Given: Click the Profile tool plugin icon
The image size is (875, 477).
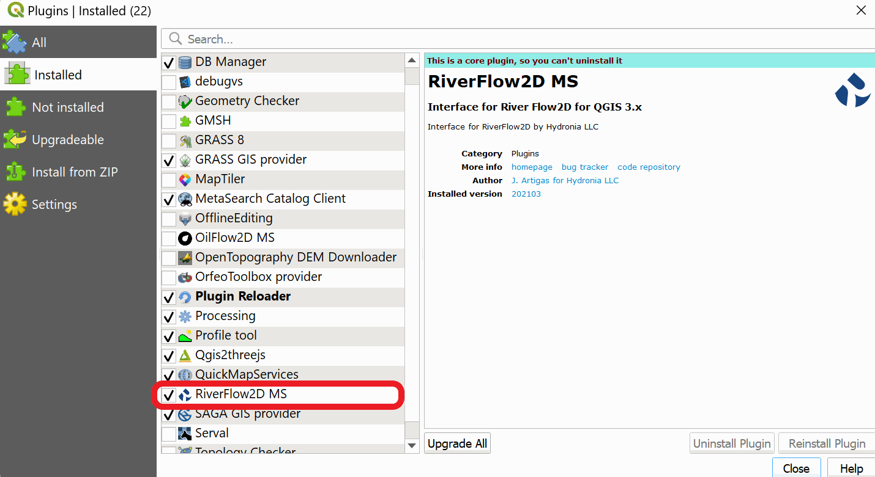Looking at the screenshot, I should click(x=185, y=336).
